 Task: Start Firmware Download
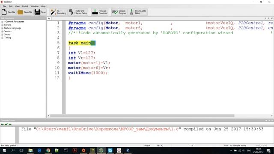coord(100,12)
